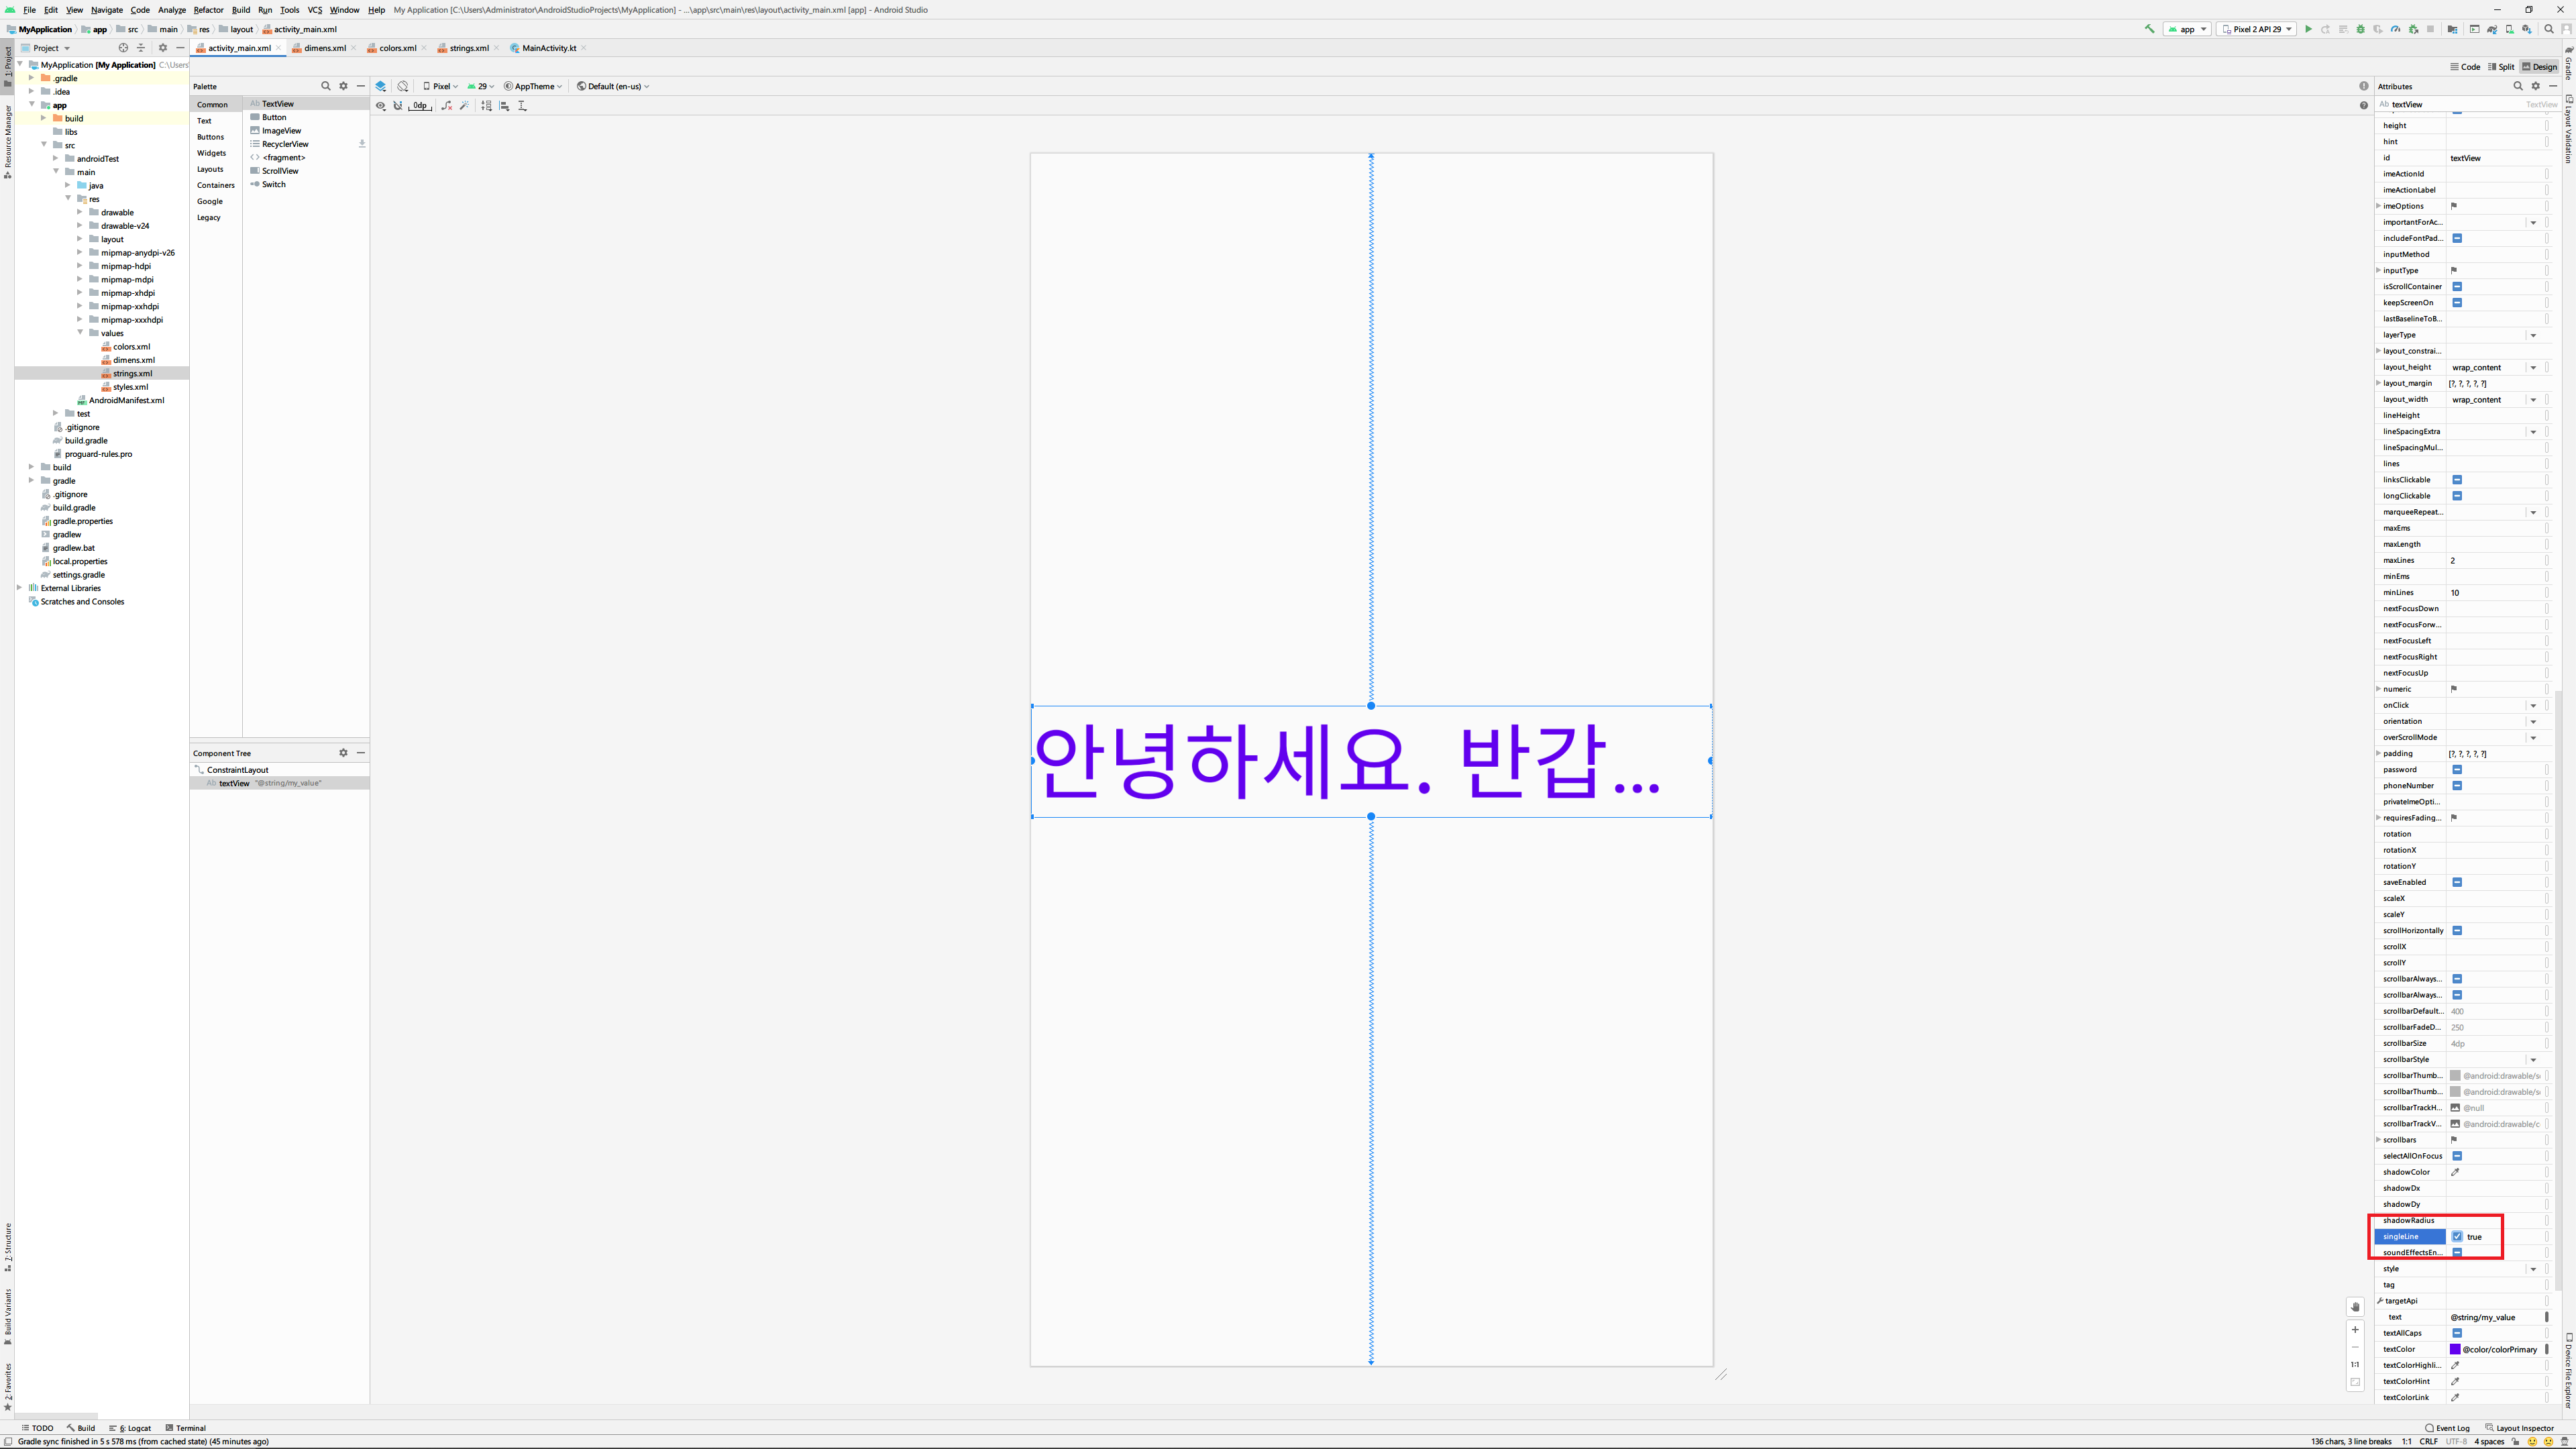
Task: Run the app with green play button
Action: tap(2308, 29)
